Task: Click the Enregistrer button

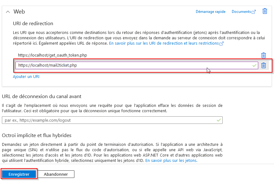Action: pyautogui.click(x=19, y=174)
